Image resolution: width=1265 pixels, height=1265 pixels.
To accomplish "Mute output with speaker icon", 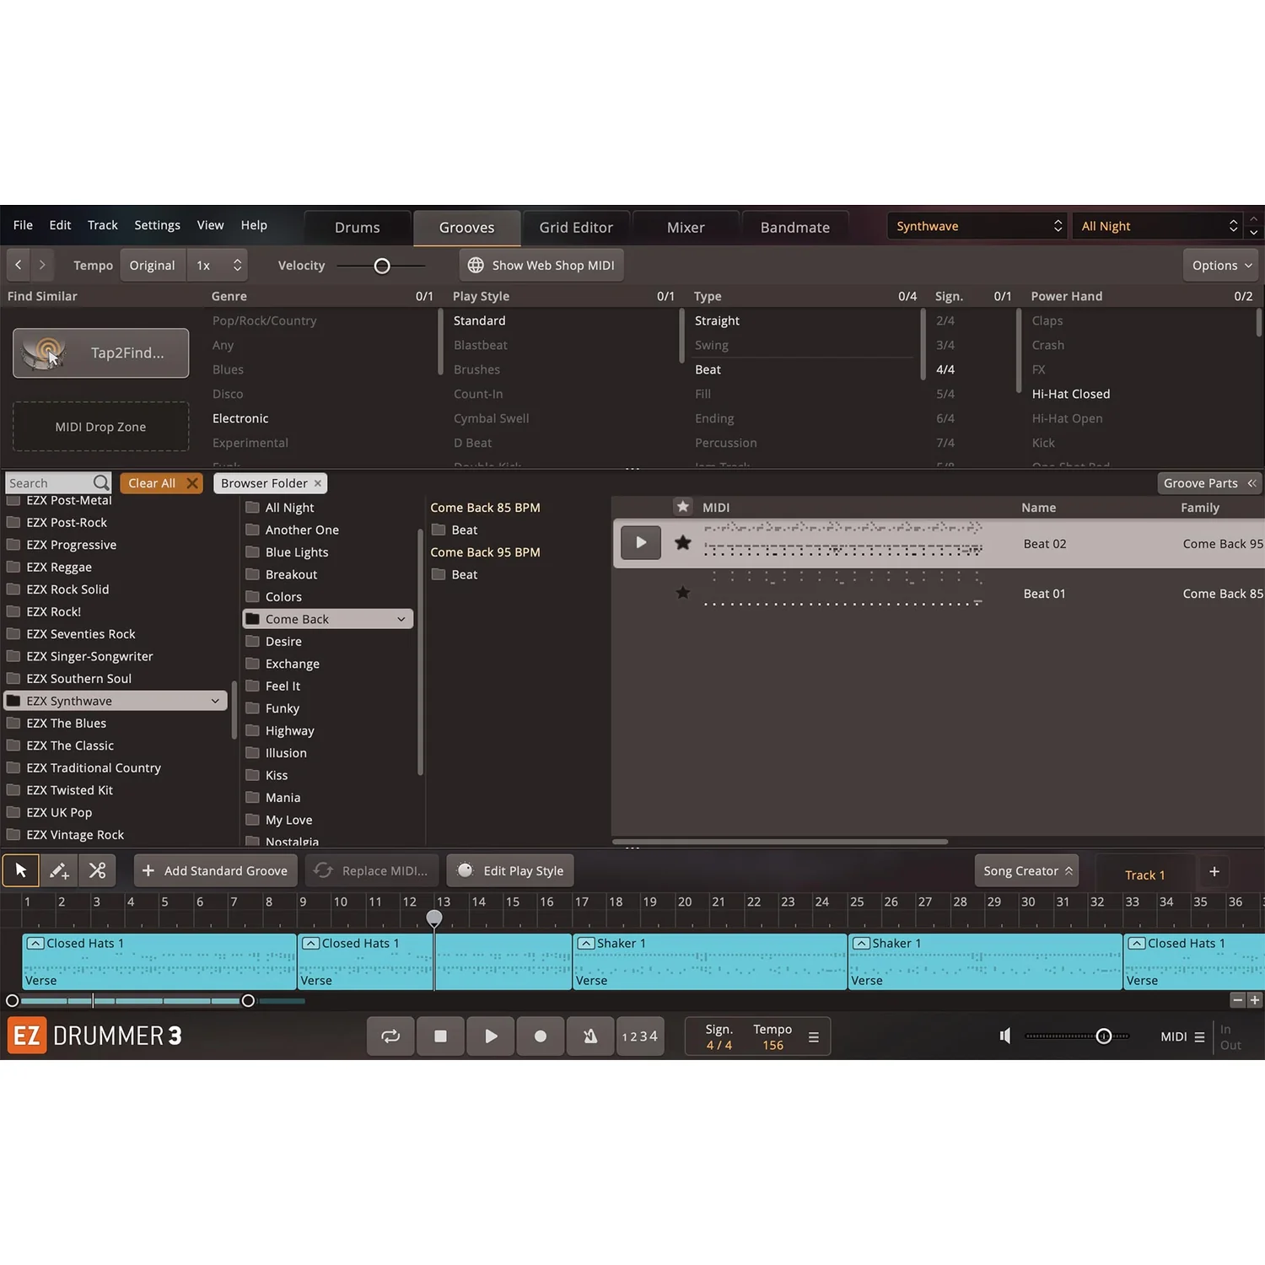I will [x=1005, y=1036].
